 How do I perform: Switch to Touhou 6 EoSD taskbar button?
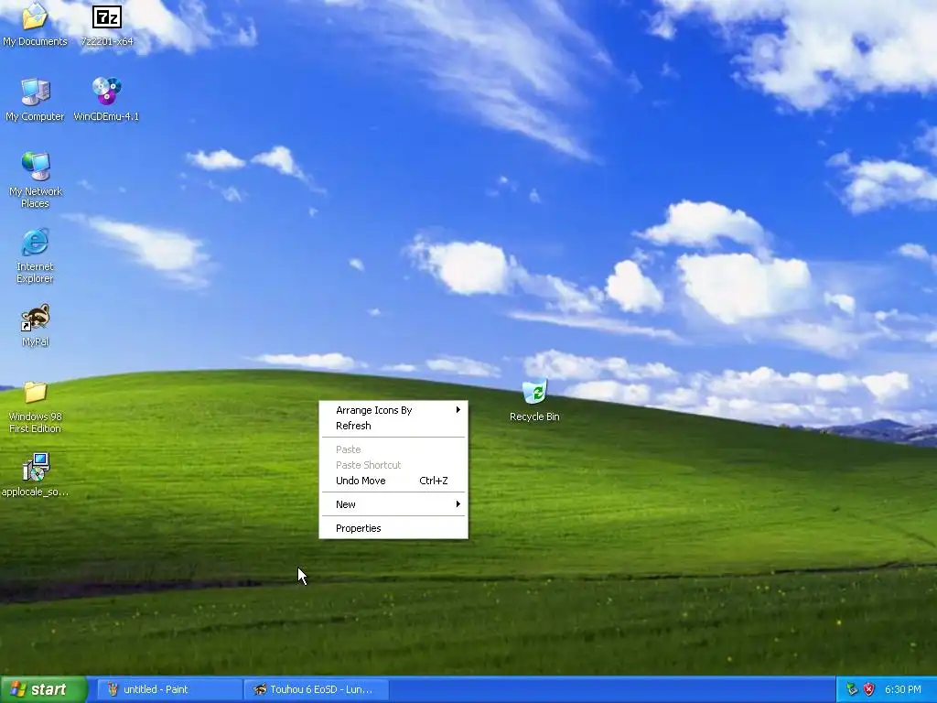point(317,689)
